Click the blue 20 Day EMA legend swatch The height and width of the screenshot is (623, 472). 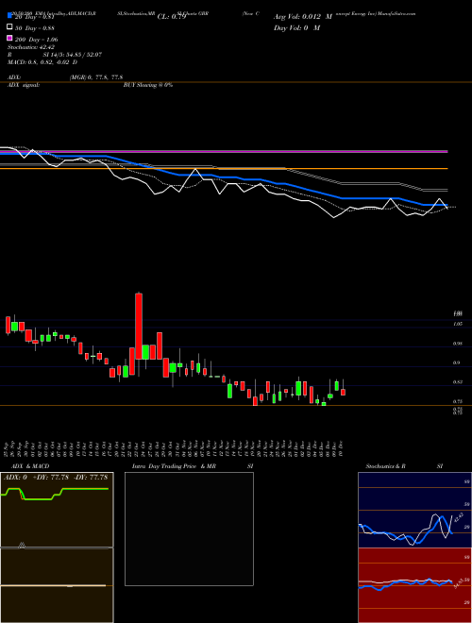[x=9, y=16]
